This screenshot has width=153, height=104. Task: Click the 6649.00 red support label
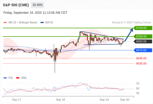point(141,58)
